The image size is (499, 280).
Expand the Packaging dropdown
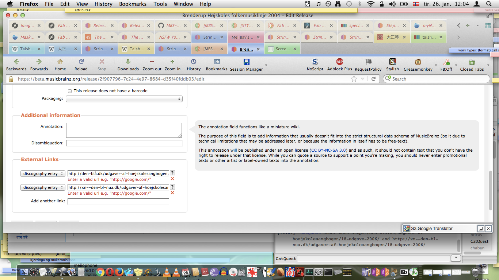(124, 99)
